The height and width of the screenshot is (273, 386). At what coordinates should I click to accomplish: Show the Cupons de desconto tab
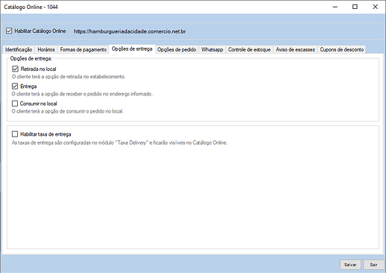[342, 49]
